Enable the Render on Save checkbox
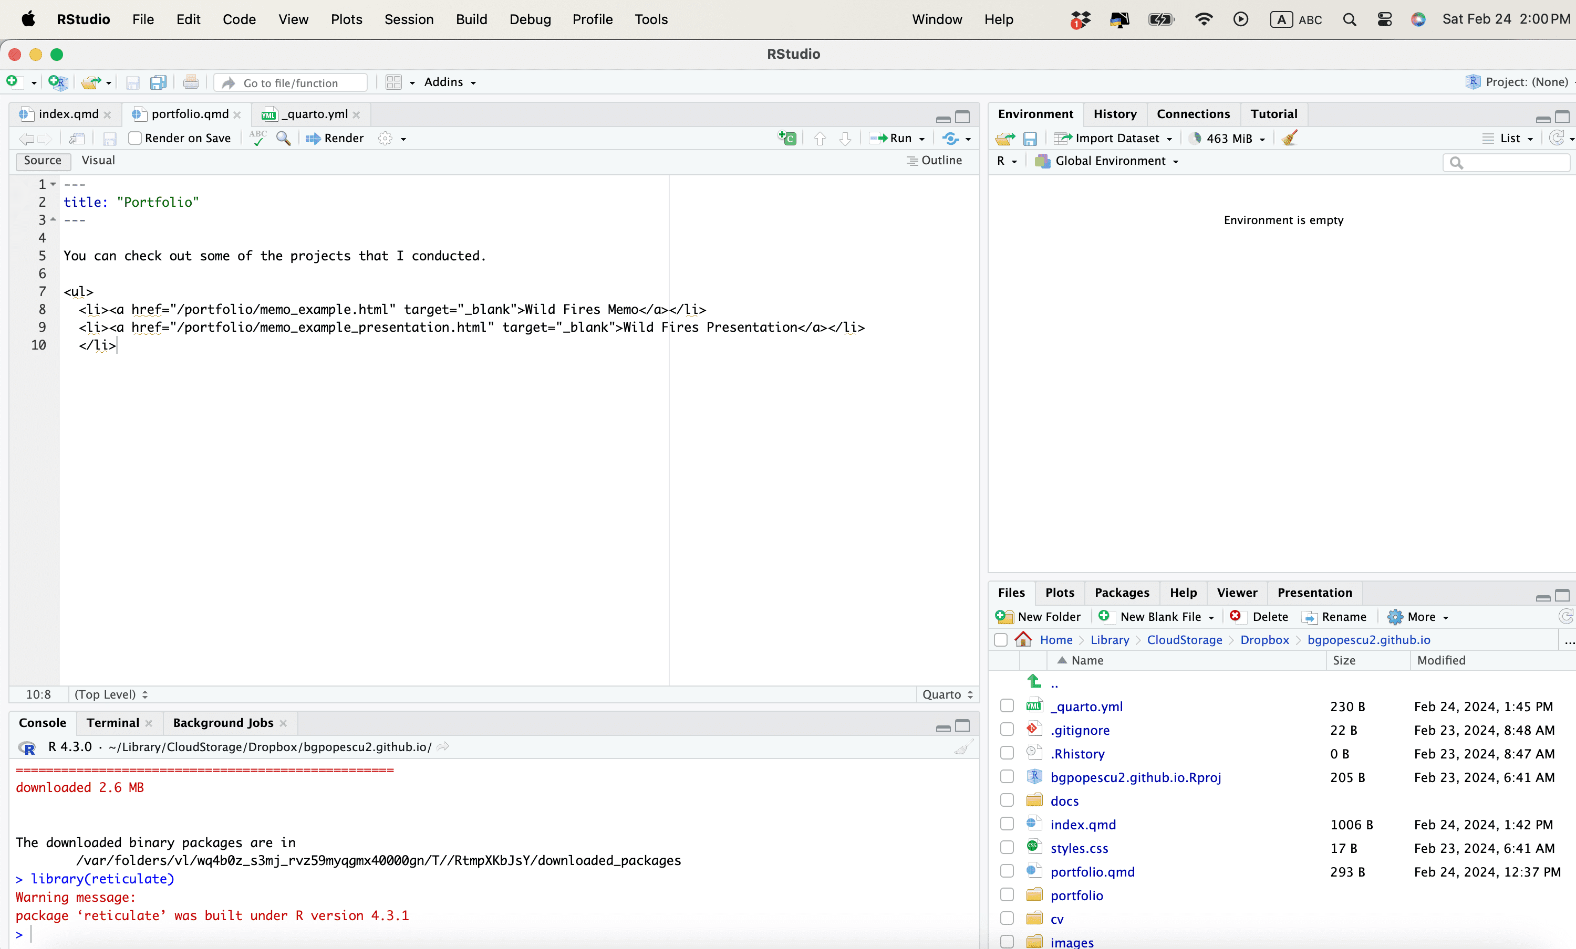The image size is (1576, 949). (x=135, y=138)
